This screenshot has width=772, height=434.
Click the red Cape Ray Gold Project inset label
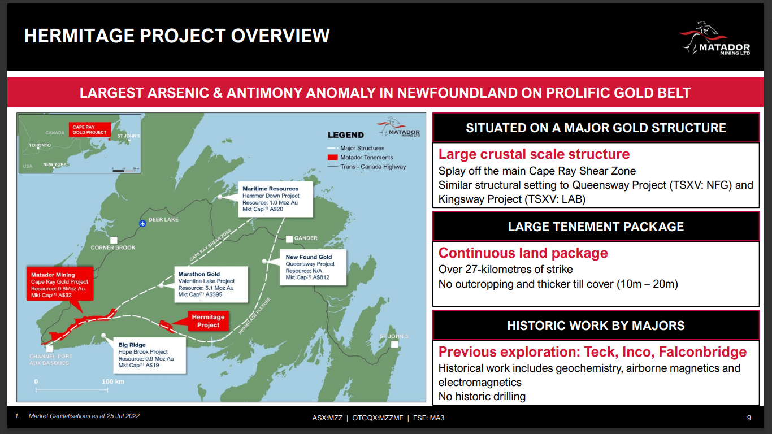(89, 129)
